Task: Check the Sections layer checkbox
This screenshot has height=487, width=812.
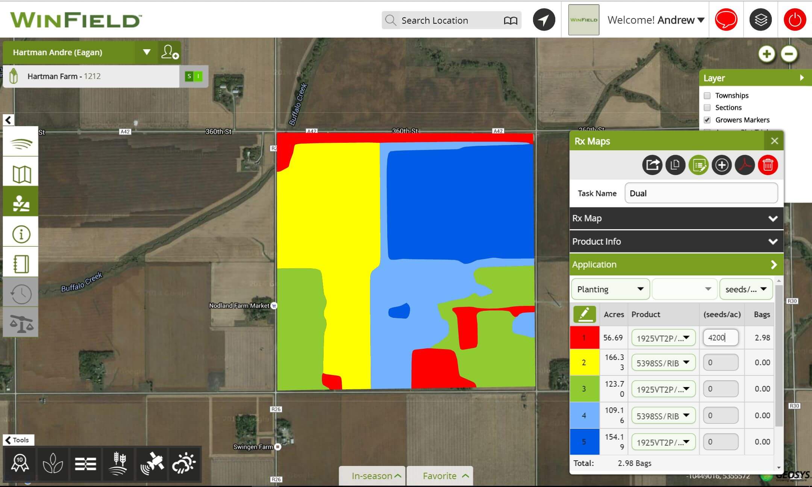Action: click(x=707, y=108)
